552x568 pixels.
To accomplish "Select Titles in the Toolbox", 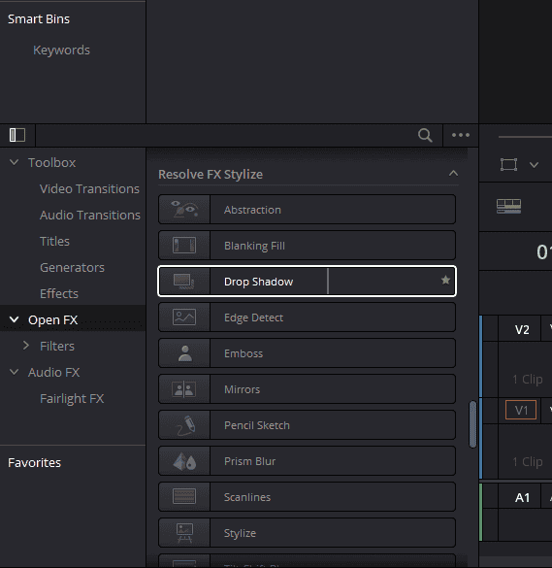I will tap(54, 241).
